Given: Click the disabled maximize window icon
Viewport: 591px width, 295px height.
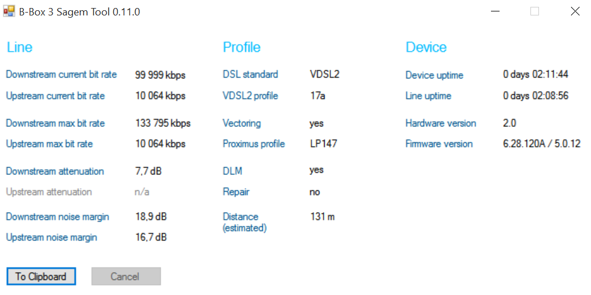Looking at the screenshot, I should pyautogui.click(x=534, y=11).
